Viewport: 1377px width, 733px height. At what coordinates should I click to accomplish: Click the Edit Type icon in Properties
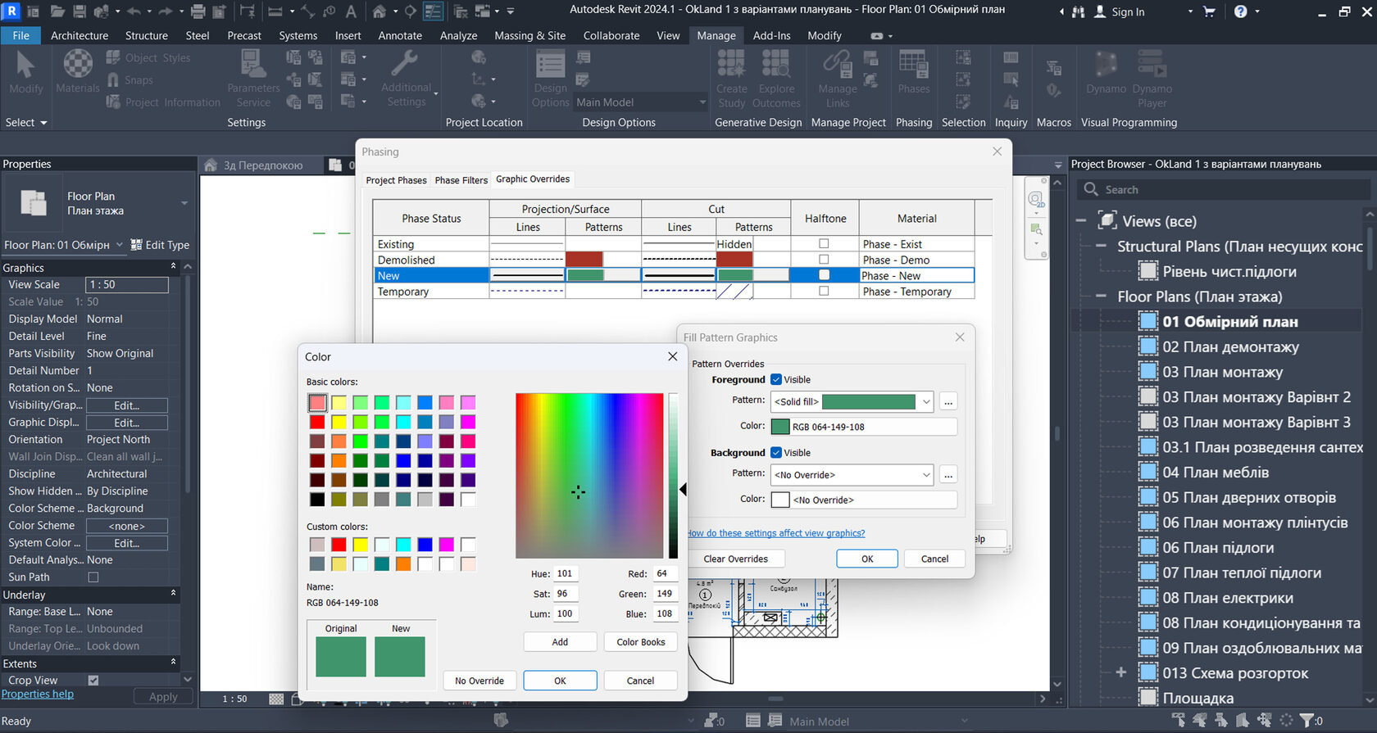(x=137, y=245)
